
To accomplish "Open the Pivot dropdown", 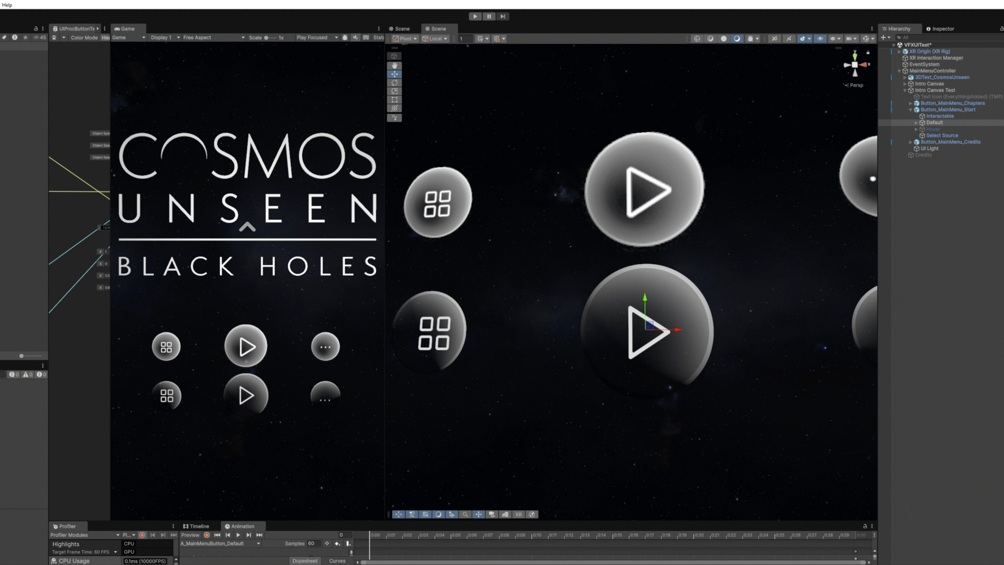I will point(405,39).
